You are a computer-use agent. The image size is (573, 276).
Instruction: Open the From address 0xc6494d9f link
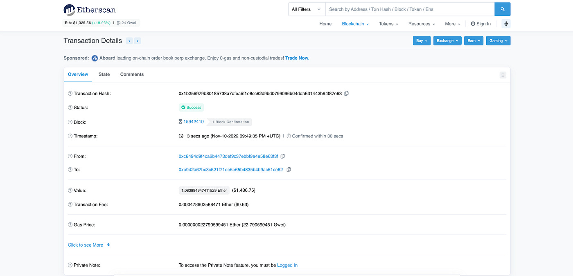pyautogui.click(x=228, y=156)
